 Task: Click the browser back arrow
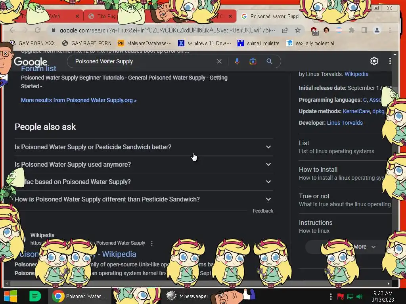pyautogui.click(x=12, y=30)
